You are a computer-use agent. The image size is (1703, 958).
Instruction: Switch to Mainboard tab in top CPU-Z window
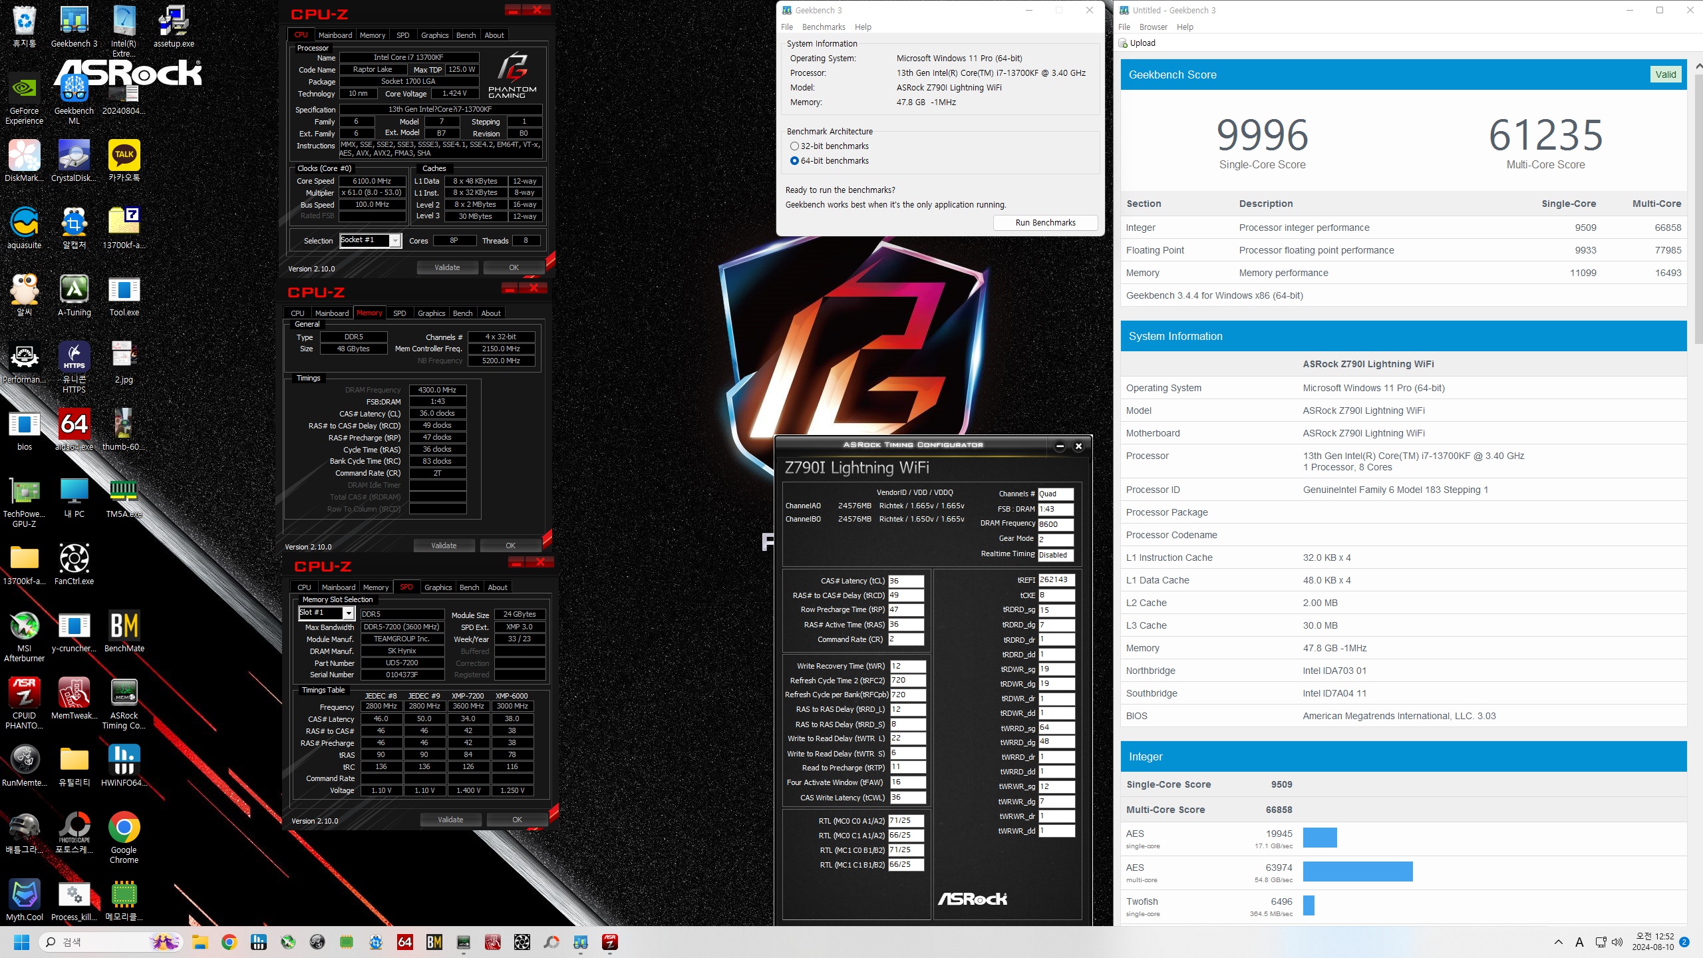click(335, 35)
